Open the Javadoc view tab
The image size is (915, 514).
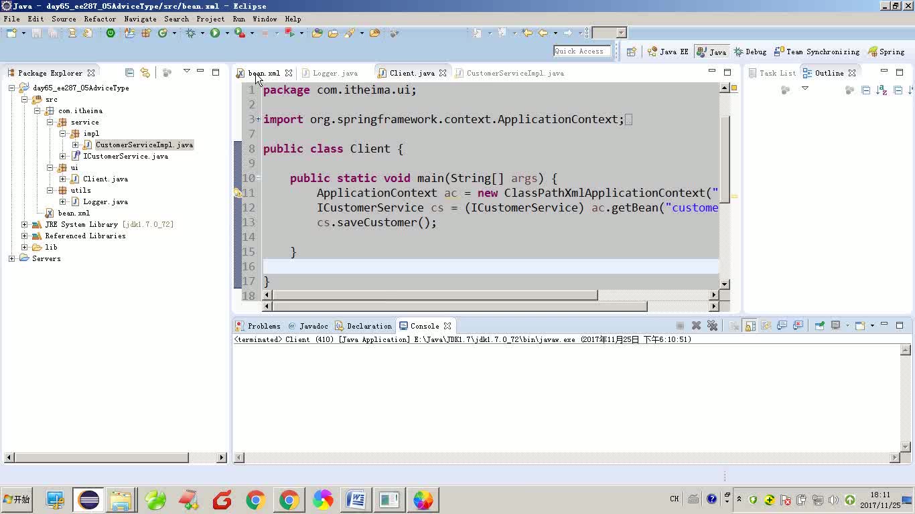pos(307,326)
